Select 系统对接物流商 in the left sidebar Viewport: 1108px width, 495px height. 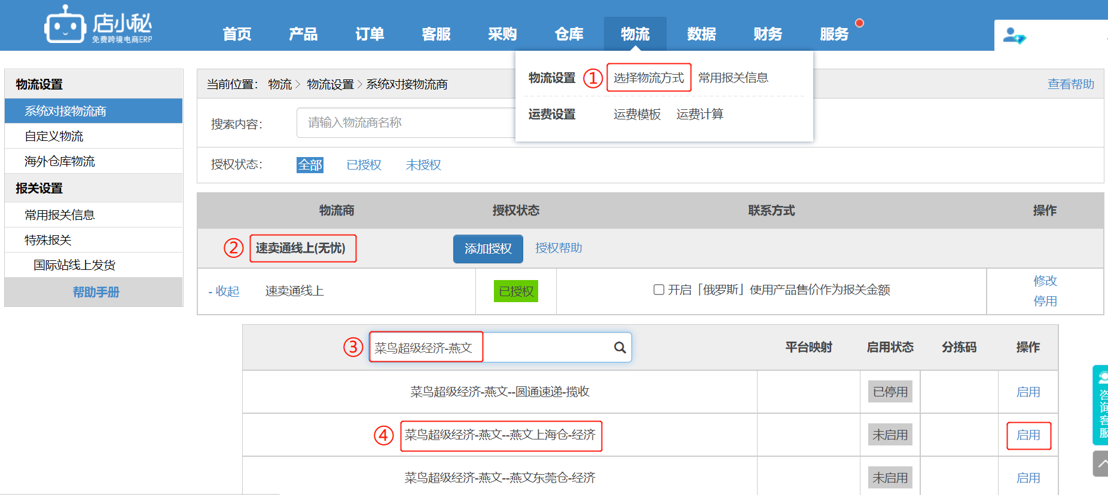click(x=94, y=111)
